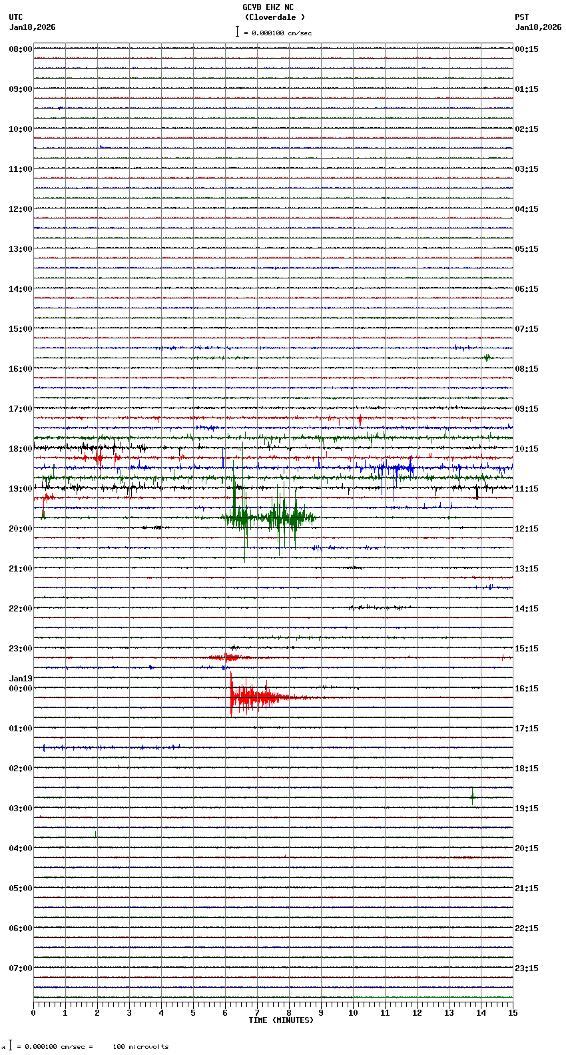The image size is (566, 1055).
Task: Click the 14:15 PST row label
Action: 527,609
